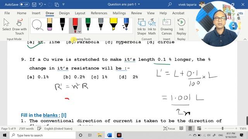Click the zoom out minus button
Viewport: 248px width, 139px height.
click(206, 129)
